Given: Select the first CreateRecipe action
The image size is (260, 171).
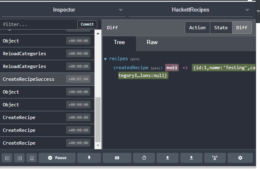Looking at the screenshot, I should coord(47,117).
